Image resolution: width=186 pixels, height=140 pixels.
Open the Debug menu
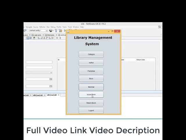(53, 27)
